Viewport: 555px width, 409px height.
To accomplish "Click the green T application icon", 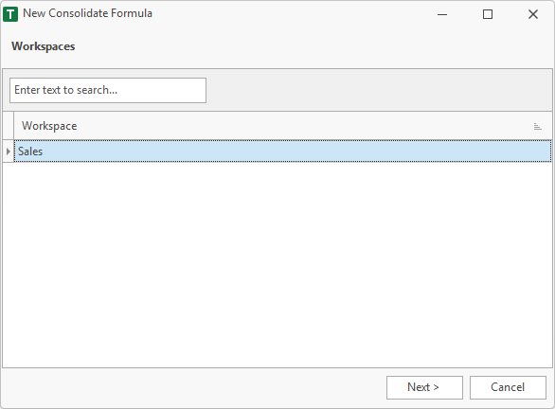I will 10,14.
